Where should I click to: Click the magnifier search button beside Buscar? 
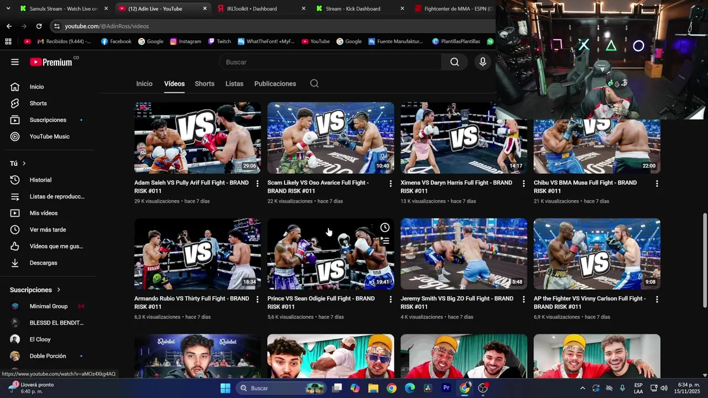tap(455, 62)
